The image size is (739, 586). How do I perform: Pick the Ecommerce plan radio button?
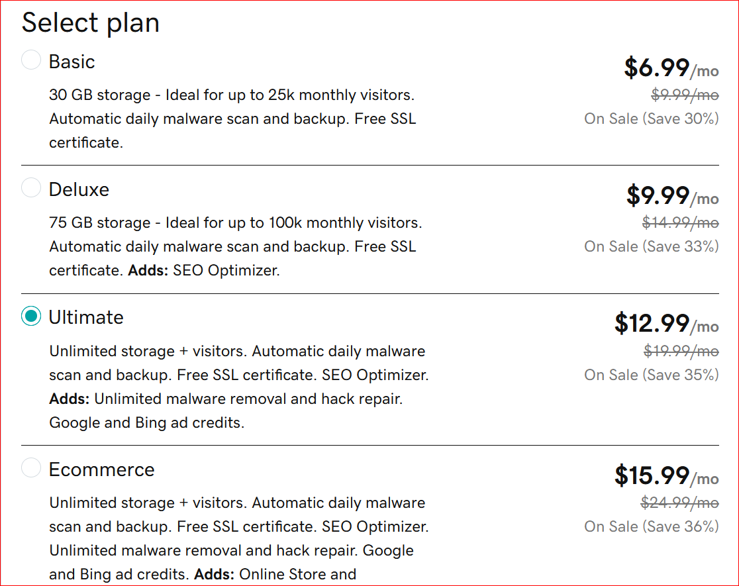[x=31, y=468]
